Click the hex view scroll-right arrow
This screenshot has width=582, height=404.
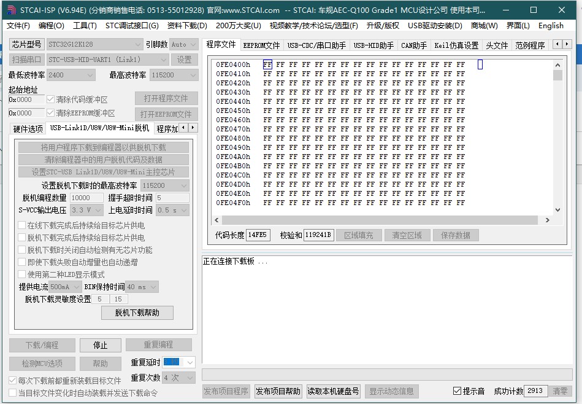547,220
